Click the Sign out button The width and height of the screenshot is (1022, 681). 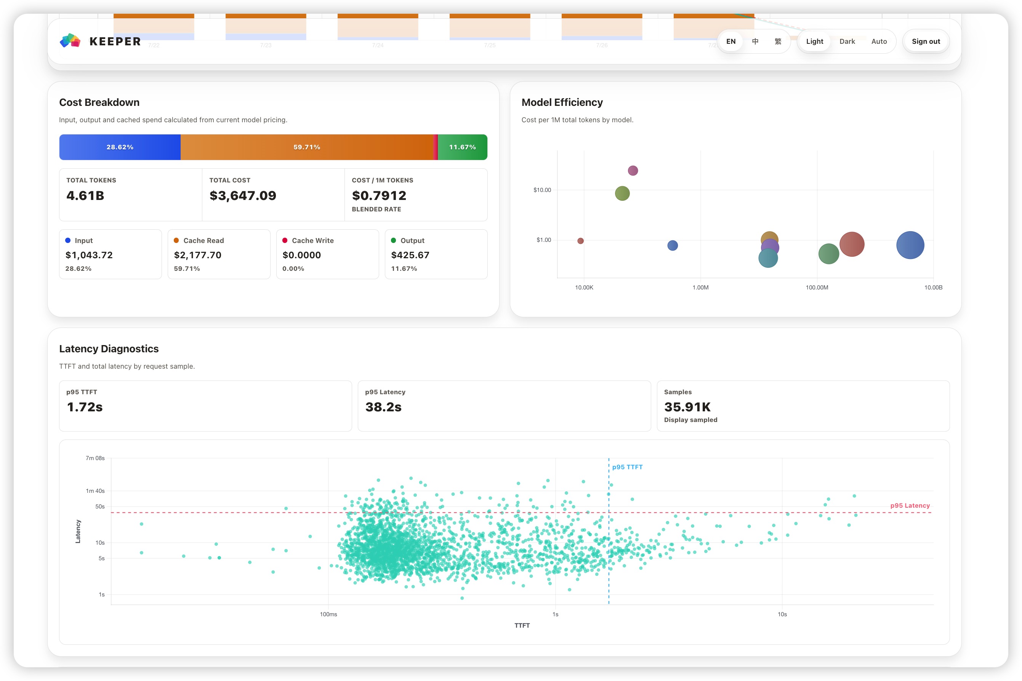[926, 41]
